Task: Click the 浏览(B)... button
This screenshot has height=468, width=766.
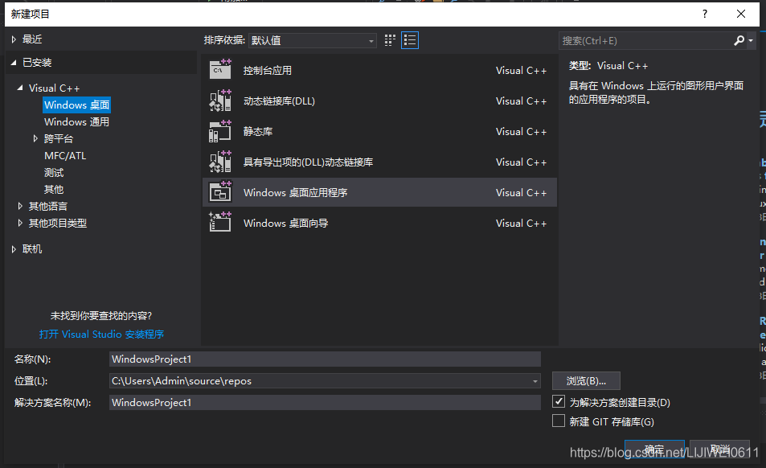Action: tap(586, 380)
